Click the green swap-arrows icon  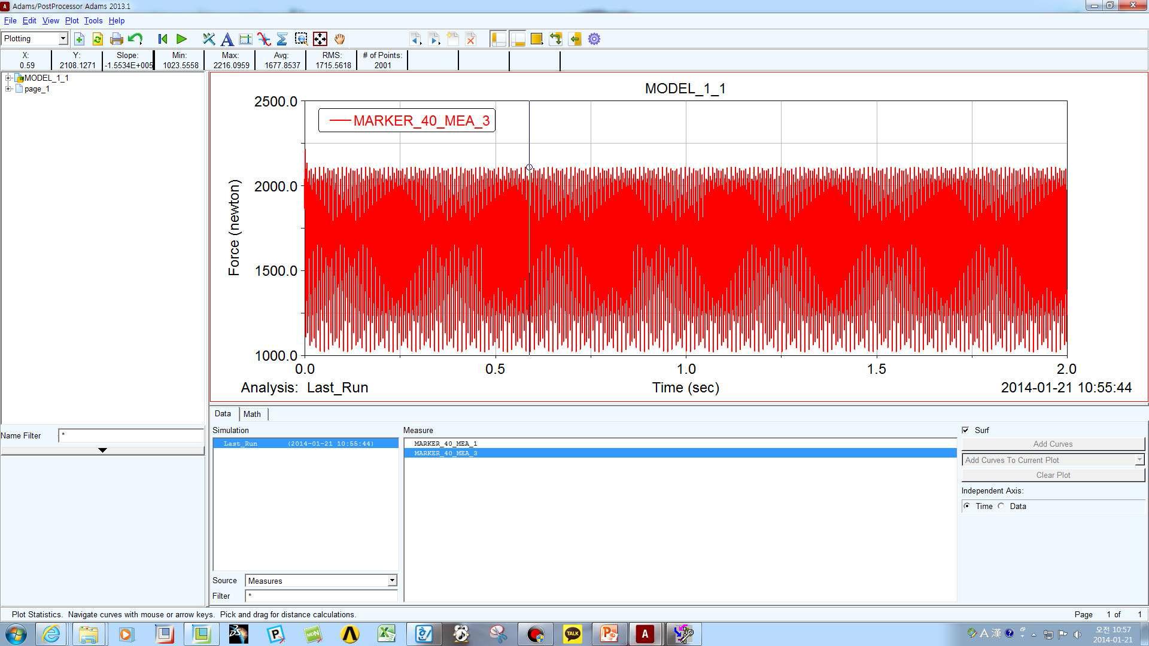tap(556, 39)
